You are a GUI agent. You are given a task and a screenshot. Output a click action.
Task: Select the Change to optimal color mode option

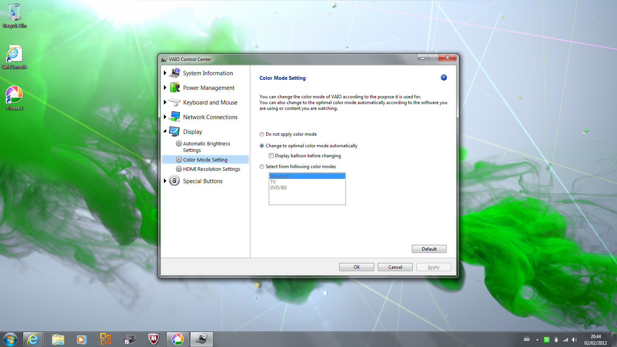[262, 146]
